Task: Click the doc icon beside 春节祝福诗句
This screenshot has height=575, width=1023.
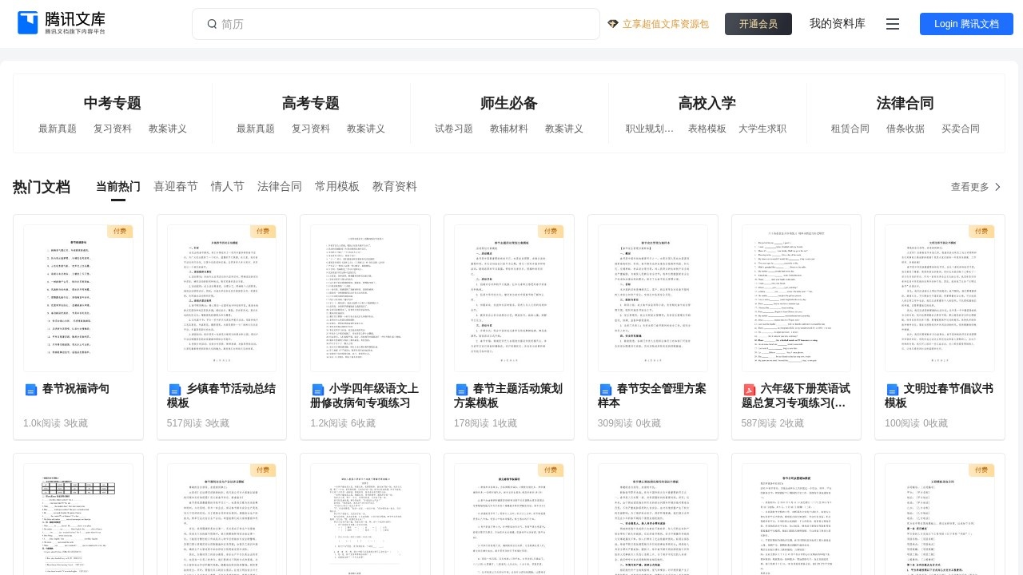Action: click(31, 390)
